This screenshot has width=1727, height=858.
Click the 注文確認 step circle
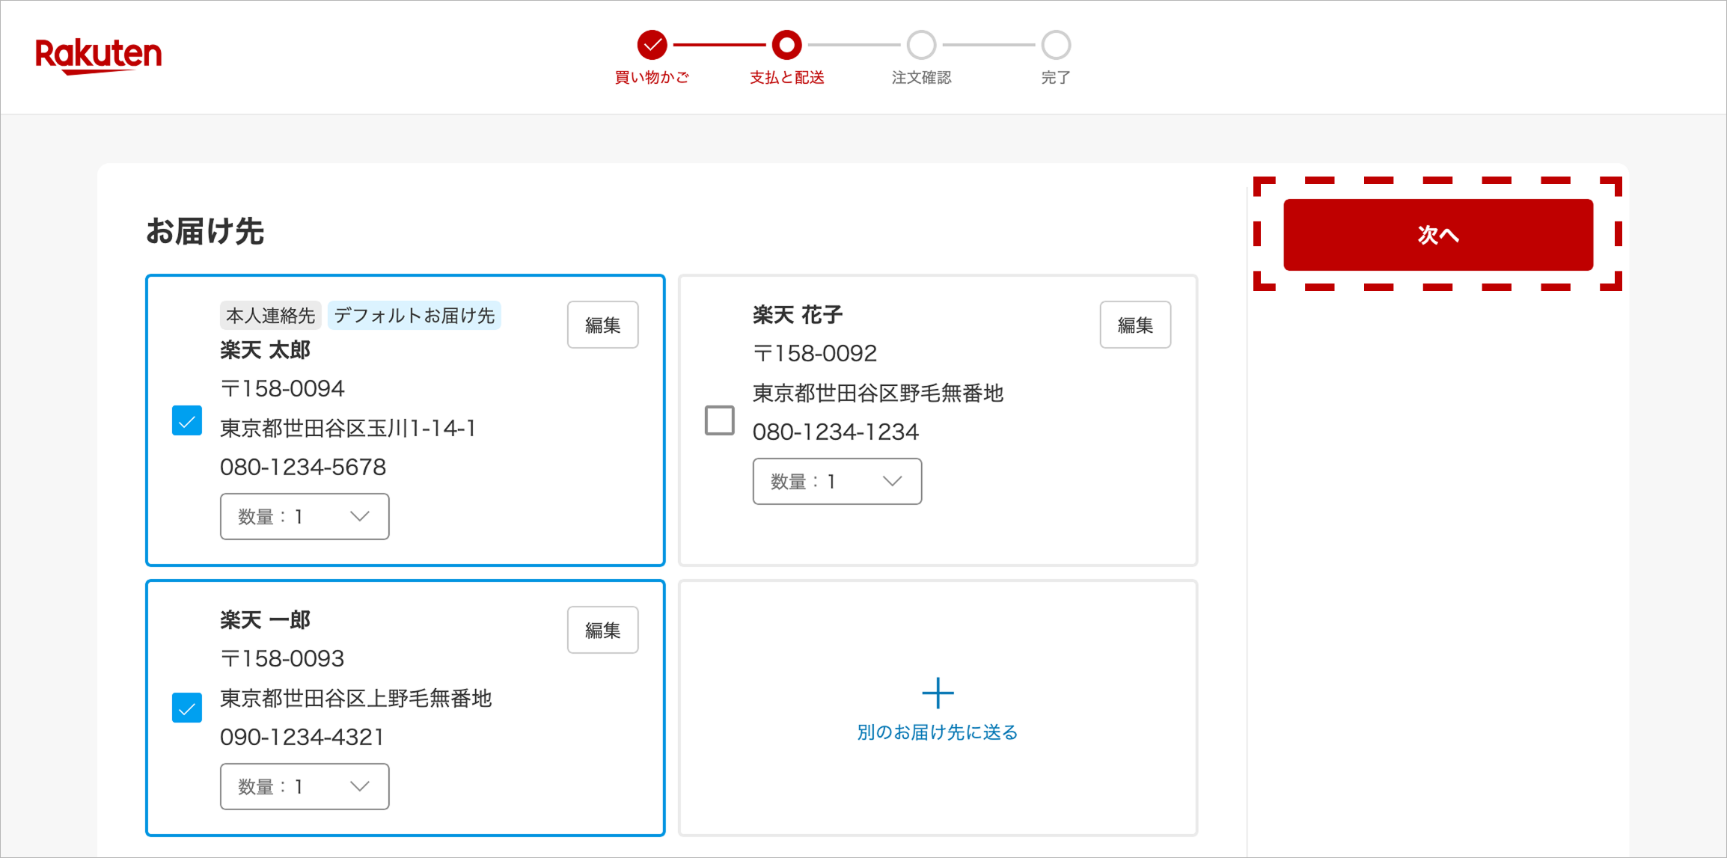pos(921,45)
